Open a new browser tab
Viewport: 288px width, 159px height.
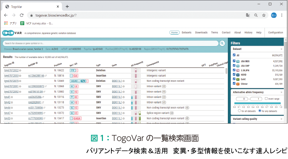[67, 7]
